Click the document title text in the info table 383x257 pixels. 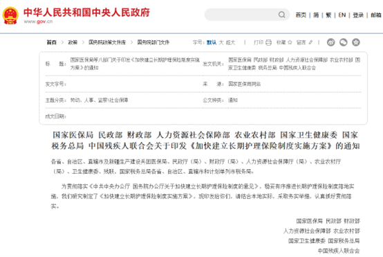tap(135, 64)
